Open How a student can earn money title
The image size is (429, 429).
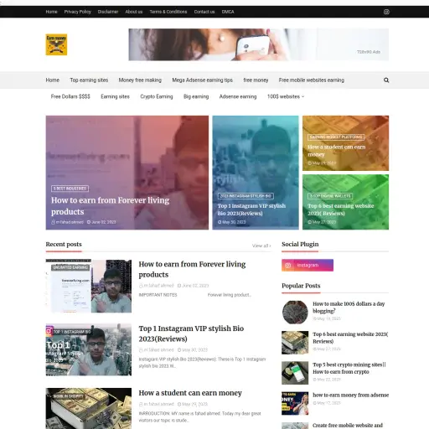190,393
